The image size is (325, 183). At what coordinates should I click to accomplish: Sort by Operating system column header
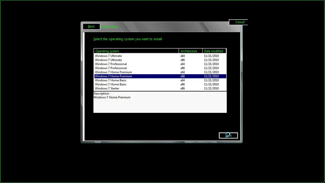point(136,51)
